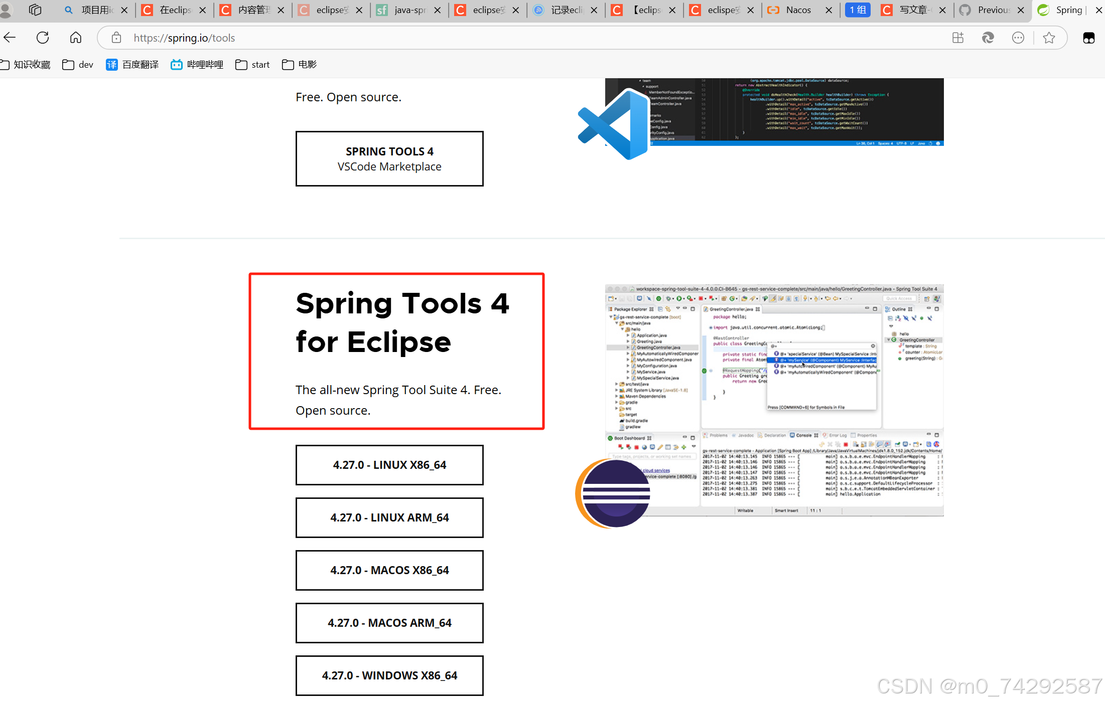Close the java-spr tab
This screenshot has height=704, width=1105.
pos(438,10)
